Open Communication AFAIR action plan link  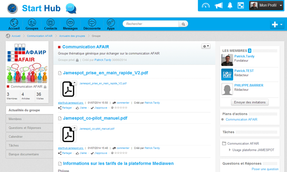coord(241,120)
